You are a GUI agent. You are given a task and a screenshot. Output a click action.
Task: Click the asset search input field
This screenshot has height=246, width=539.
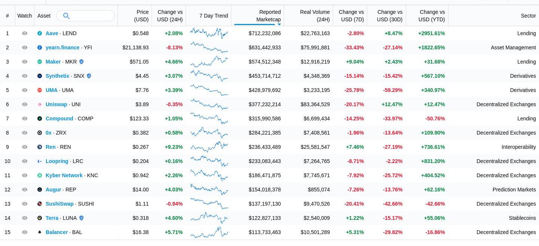point(91,16)
